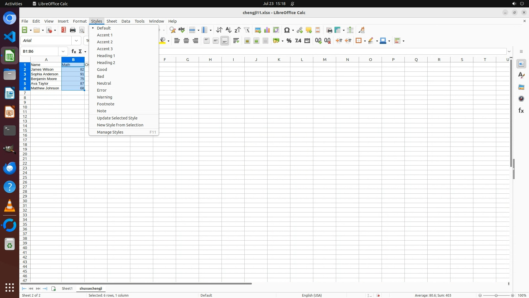This screenshot has height=298, width=529.
Task: Toggle the Wrap Text button
Action: [236, 41]
